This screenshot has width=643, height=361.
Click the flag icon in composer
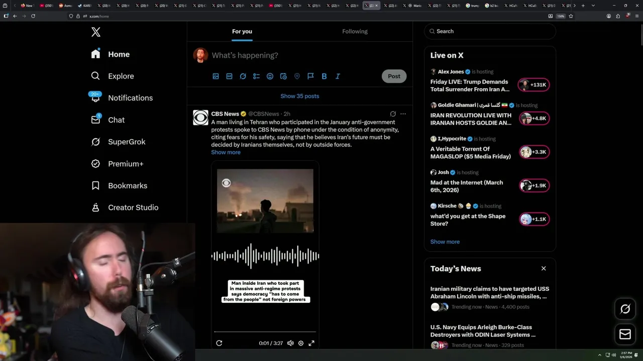pyautogui.click(x=310, y=76)
